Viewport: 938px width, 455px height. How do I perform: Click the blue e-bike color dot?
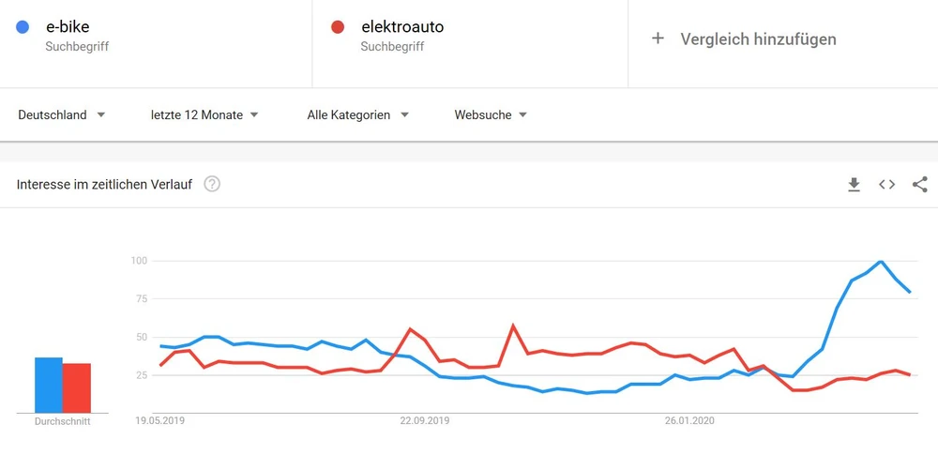[x=22, y=27]
